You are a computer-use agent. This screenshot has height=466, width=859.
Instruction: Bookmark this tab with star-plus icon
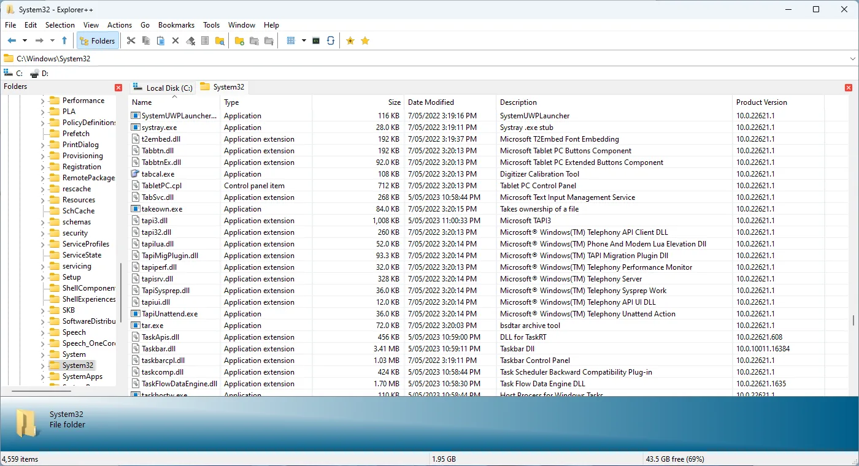350,40
